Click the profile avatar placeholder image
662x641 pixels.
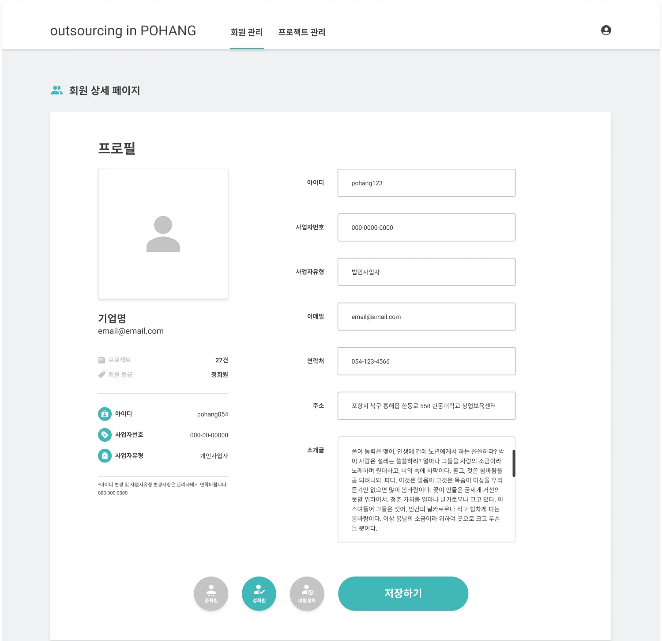[x=163, y=234]
